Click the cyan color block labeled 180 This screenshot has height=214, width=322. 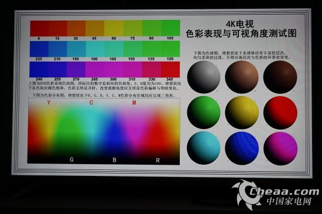tap(95, 49)
